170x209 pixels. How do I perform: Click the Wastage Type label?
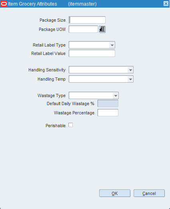coord(52,95)
